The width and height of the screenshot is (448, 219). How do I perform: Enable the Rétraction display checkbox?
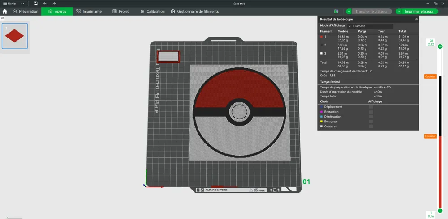(371, 112)
